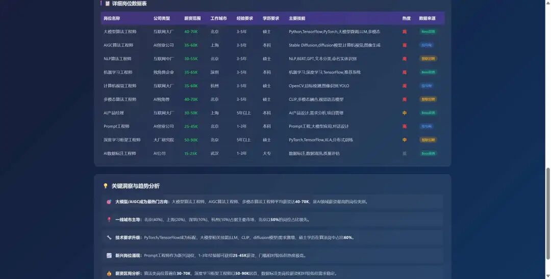This screenshot has height=279, width=551.
Task: Select the 深度学习框架工程师 job title cell
Action: pos(122,140)
